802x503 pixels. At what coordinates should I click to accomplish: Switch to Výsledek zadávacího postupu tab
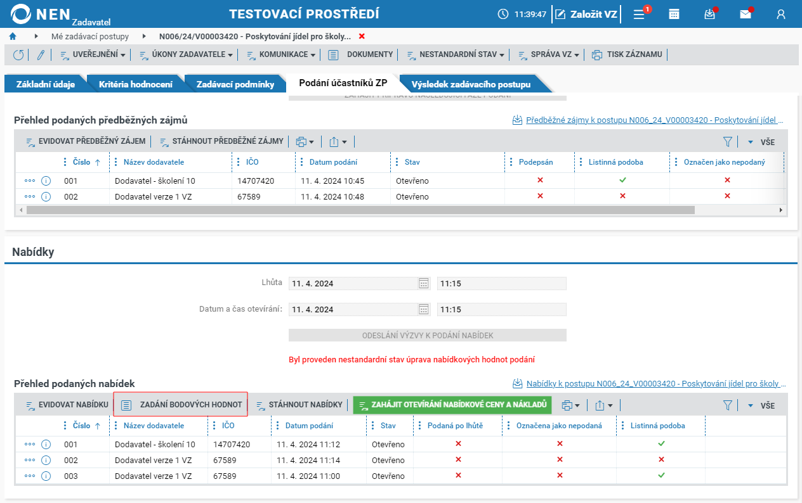coord(470,84)
